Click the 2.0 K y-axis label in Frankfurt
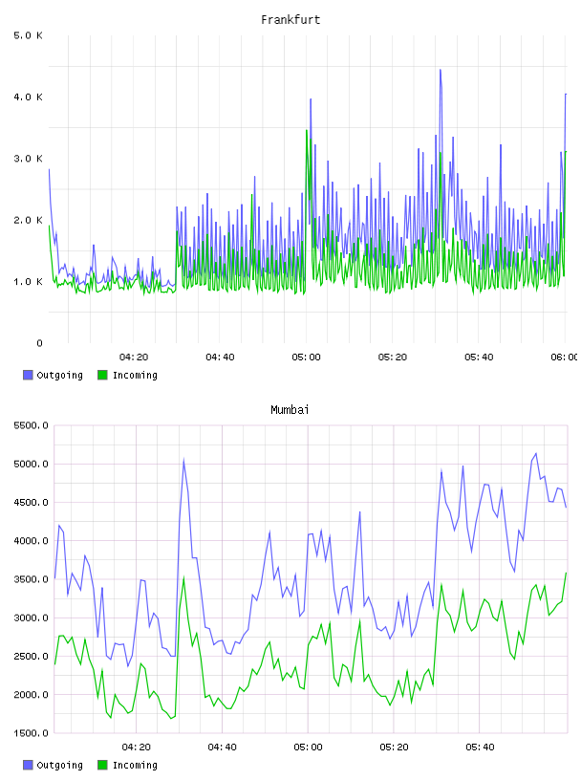Screen dimensions: 581x780 tap(28, 221)
